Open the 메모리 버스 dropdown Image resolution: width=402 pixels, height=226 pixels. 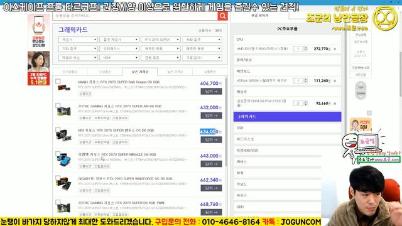click(x=78, y=58)
